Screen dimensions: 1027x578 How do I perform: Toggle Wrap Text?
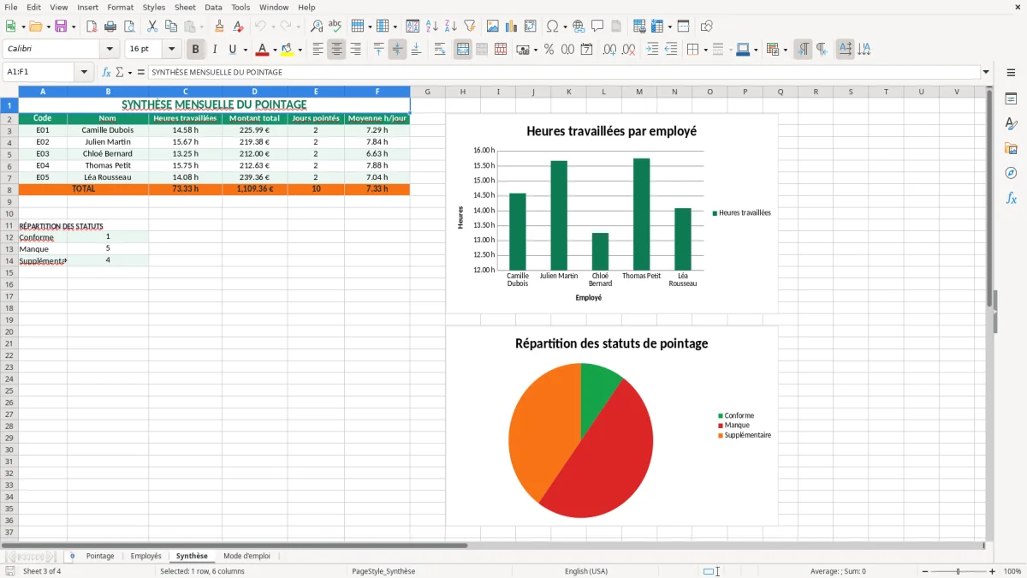point(439,50)
